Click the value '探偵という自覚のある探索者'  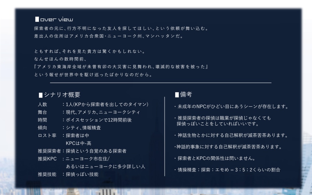pos(96,151)
